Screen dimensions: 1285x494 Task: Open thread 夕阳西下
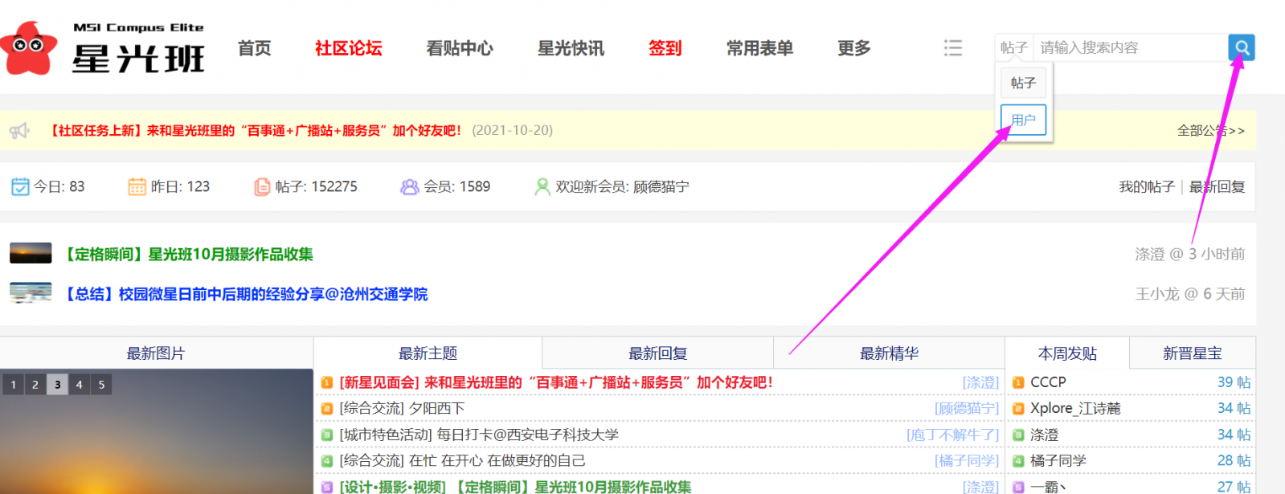[436, 408]
